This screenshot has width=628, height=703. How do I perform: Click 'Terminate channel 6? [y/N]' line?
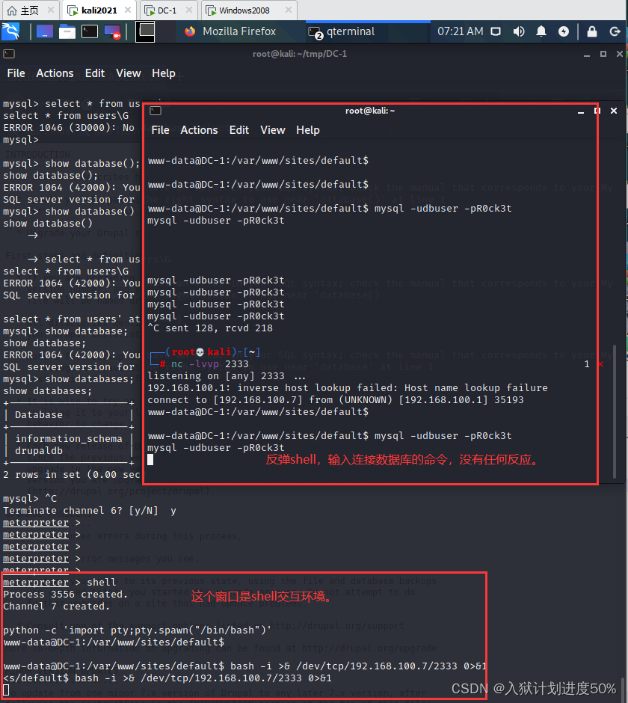click(90, 511)
